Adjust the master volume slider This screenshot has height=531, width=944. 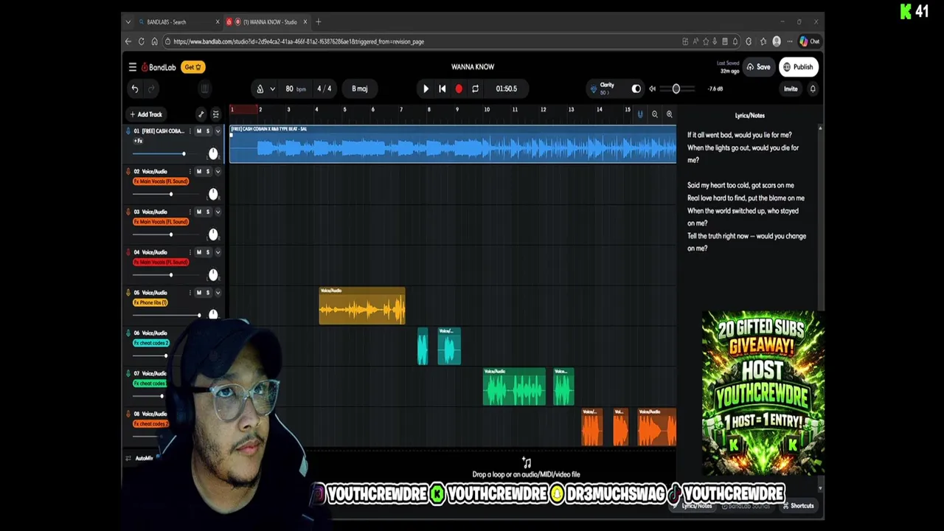[x=676, y=88]
